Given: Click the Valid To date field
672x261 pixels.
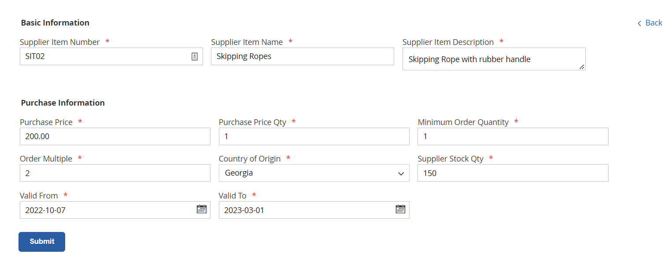Looking at the screenshot, I should (305, 210).
